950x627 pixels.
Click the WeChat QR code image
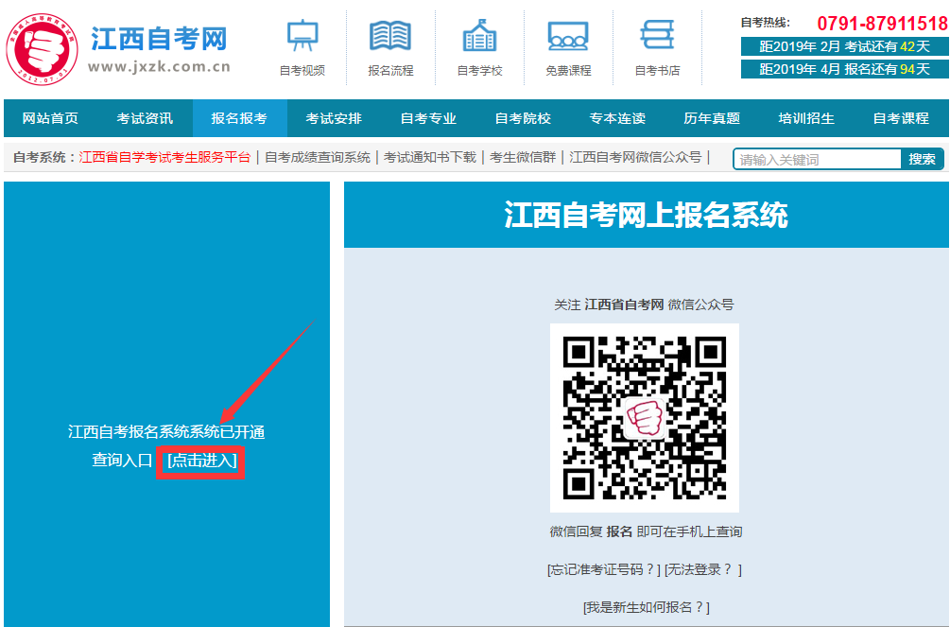pos(644,417)
